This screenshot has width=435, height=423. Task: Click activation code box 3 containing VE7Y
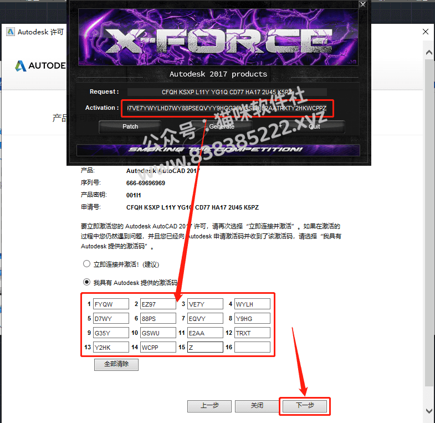pos(205,304)
